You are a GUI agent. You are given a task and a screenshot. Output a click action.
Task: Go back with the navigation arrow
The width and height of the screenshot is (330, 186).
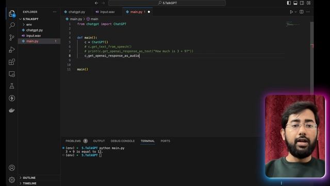pyautogui.click(x=96, y=3)
